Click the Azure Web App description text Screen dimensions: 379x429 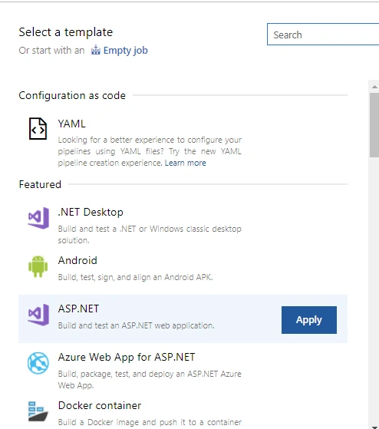coord(150,379)
